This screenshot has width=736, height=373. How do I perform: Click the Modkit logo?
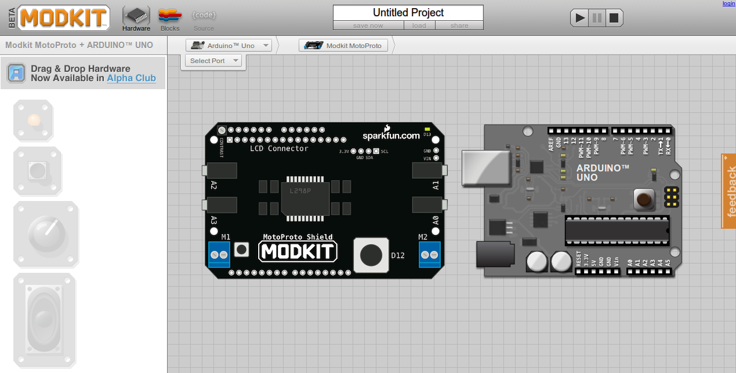64,17
